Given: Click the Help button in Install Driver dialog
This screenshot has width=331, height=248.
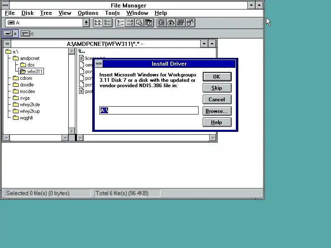Looking at the screenshot, I should 217,122.
